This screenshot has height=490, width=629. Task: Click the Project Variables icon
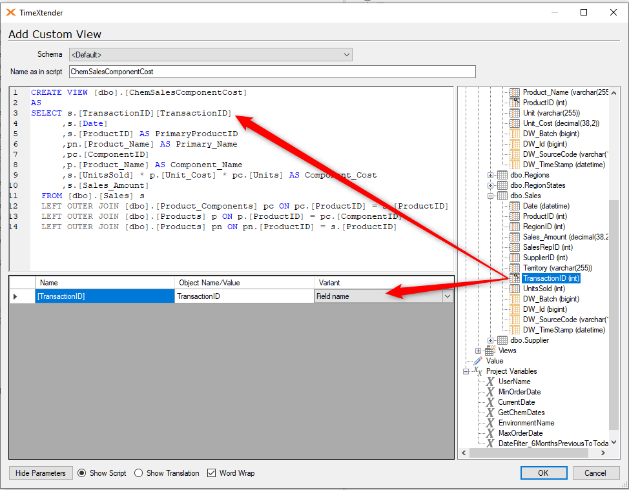pyautogui.click(x=478, y=371)
